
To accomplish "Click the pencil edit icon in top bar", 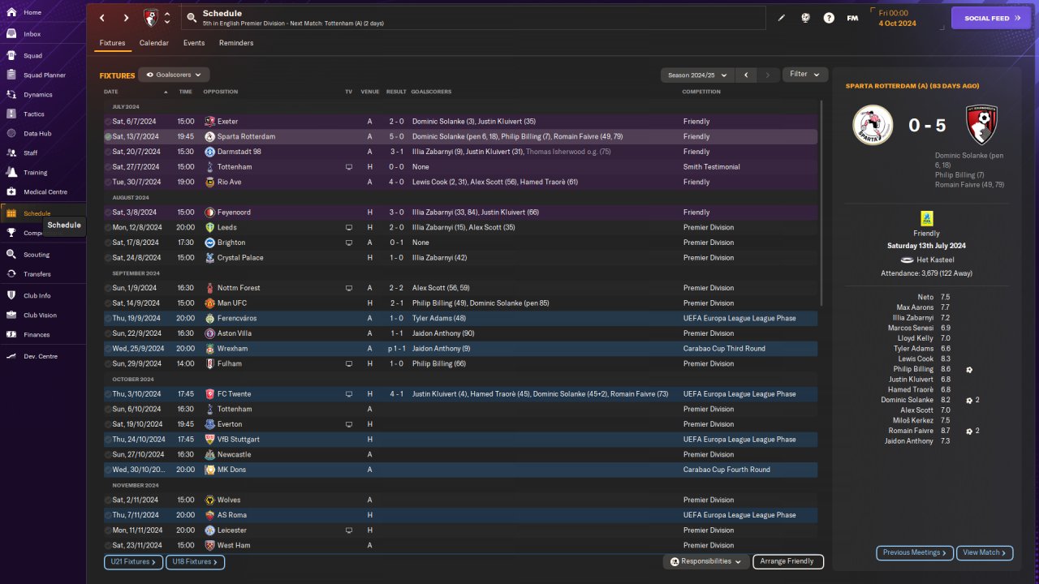I will click(x=782, y=18).
